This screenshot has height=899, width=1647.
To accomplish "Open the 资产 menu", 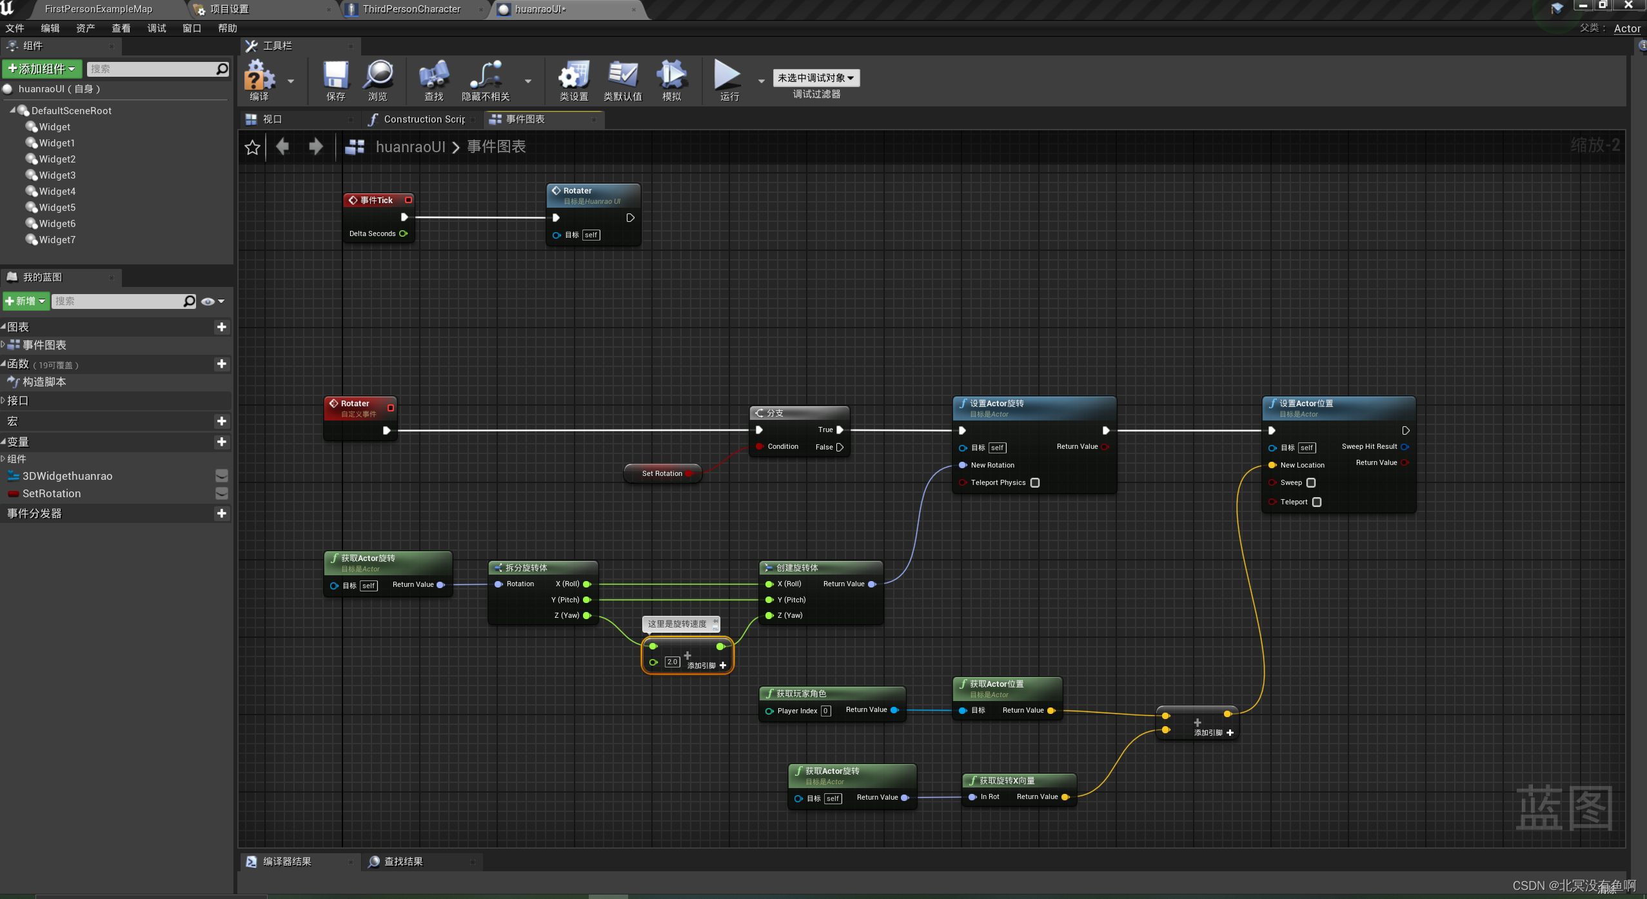I will [x=85, y=28].
